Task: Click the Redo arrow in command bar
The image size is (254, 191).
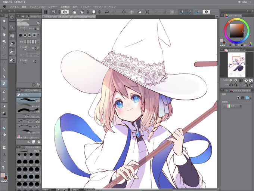Action: pos(114,12)
